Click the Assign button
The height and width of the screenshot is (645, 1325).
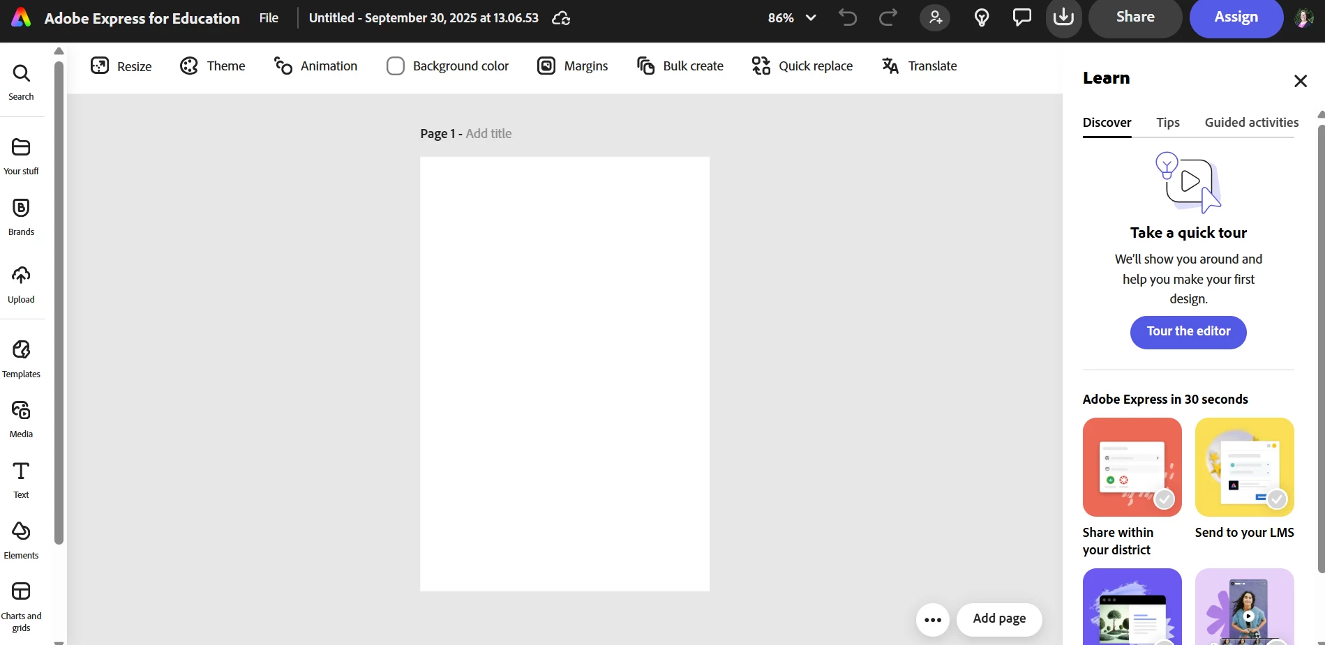1236,17
